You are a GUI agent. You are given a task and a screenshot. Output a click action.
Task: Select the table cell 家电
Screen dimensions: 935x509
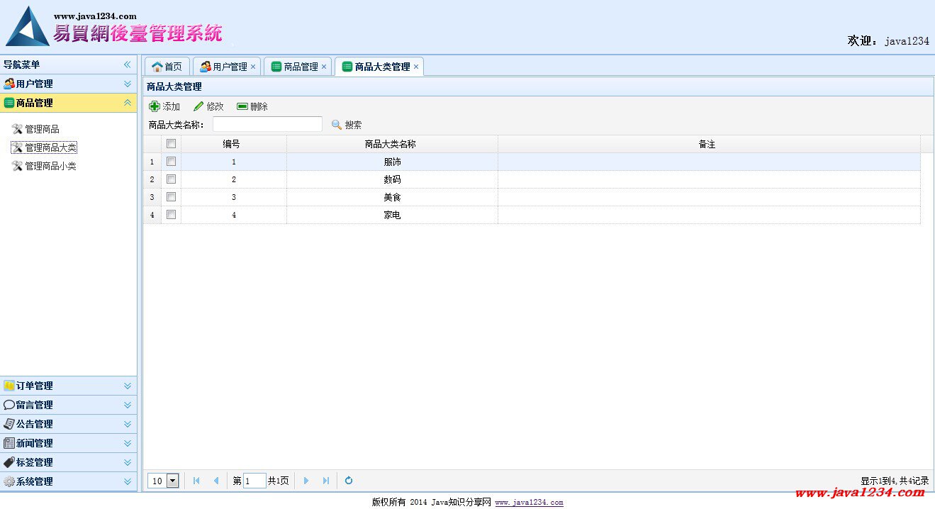(392, 215)
